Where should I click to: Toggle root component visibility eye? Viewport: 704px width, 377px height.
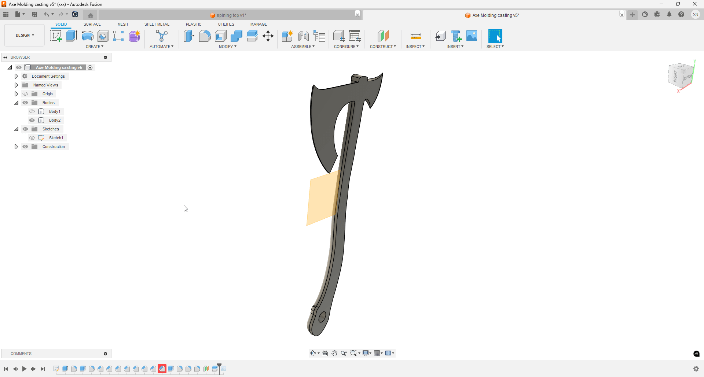point(19,67)
